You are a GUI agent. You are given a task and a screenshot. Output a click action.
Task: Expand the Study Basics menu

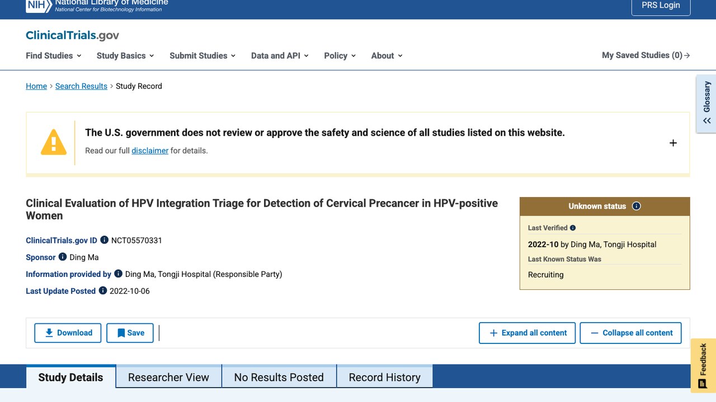(x=125, y=55)
